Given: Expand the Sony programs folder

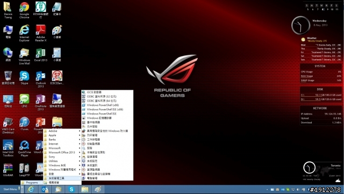Looking at the screenshot, I should click(x=62, y=157).
